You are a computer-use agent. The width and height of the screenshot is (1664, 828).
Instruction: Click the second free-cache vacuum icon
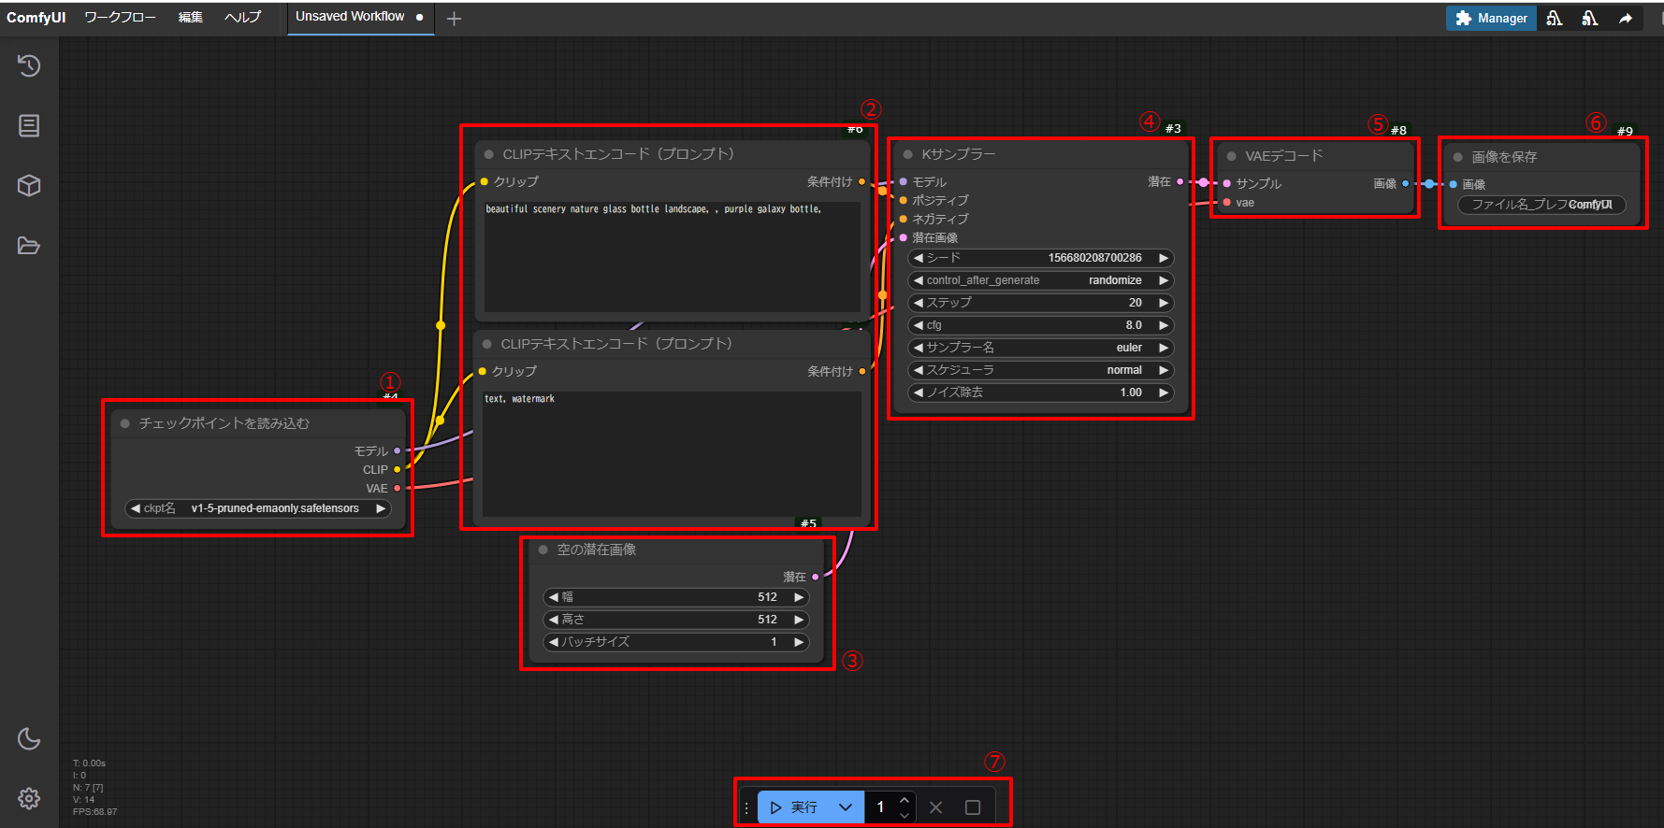[1589, 18]
